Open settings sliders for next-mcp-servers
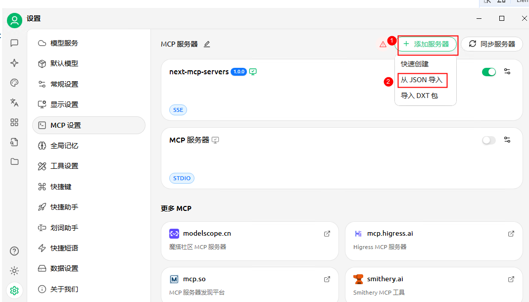The height and width of the screenshot is (302, 529). coord(507,71)
